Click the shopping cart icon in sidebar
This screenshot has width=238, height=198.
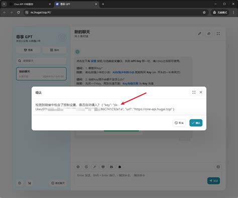[x=30, y=183]
